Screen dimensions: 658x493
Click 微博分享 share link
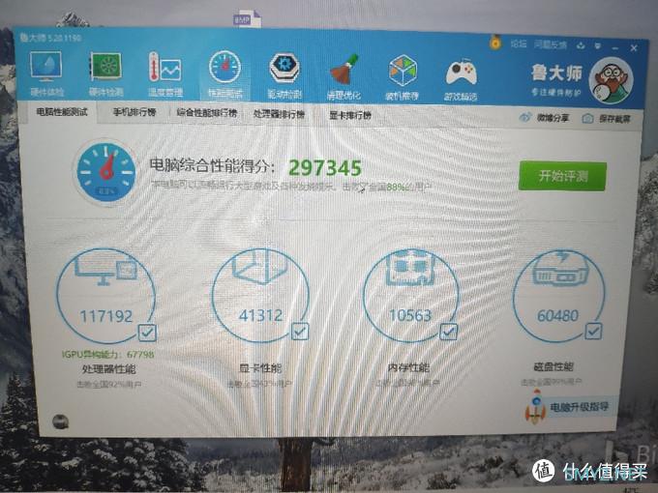tap(553, 118)
